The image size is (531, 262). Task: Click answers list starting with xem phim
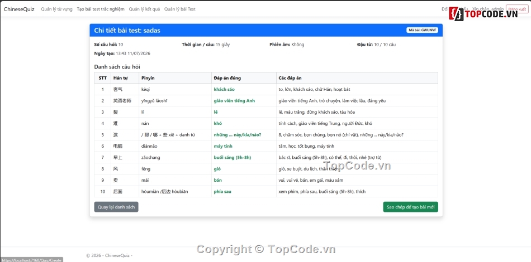coord(322,191)
